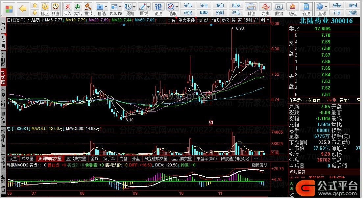Switch to the 陆股通持股变化 tab
This screenshot has height=199, width=363.
(x=235, y=159)
